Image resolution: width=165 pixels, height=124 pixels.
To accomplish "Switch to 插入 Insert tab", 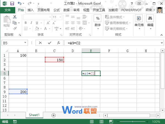I will (31, 10).
